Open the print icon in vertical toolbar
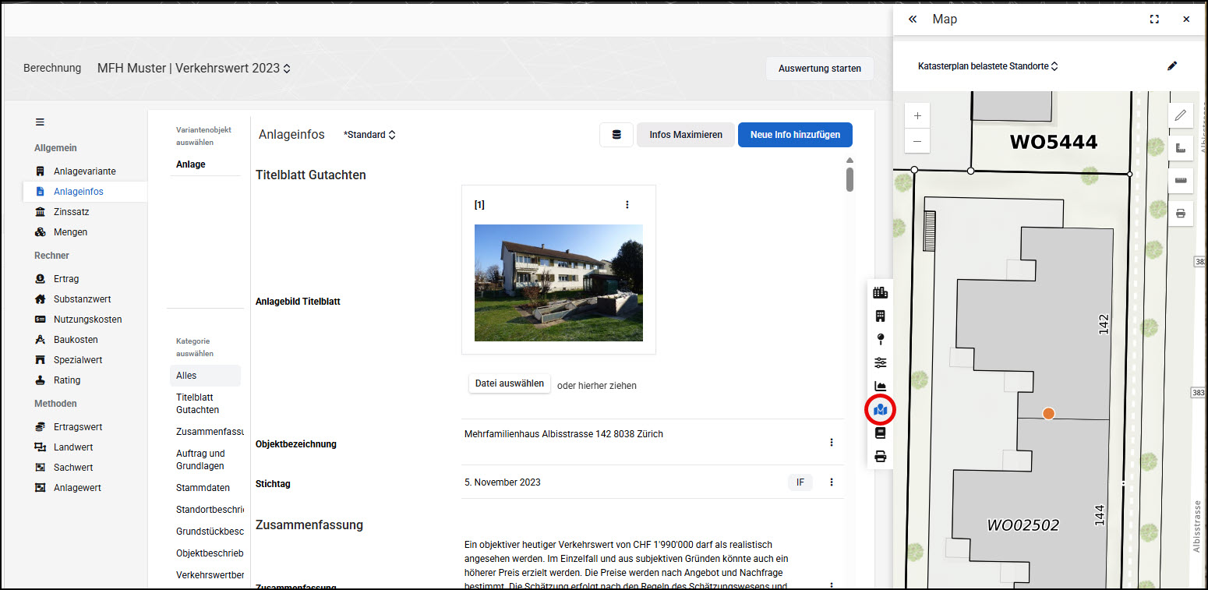 coord(881,457)
